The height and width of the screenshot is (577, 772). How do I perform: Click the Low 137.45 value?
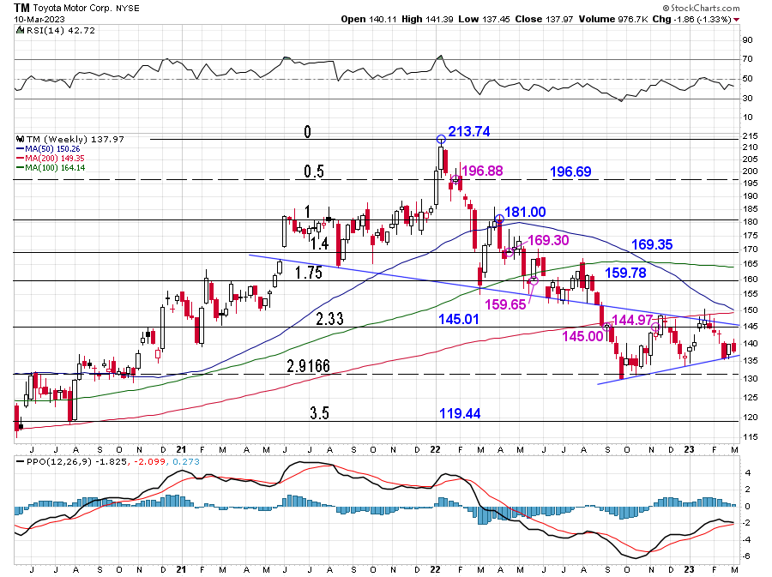[484, 19]
